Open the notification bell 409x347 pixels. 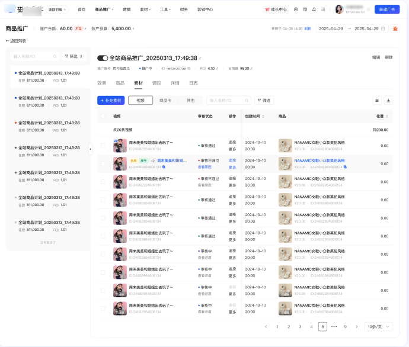click(314, 9)
